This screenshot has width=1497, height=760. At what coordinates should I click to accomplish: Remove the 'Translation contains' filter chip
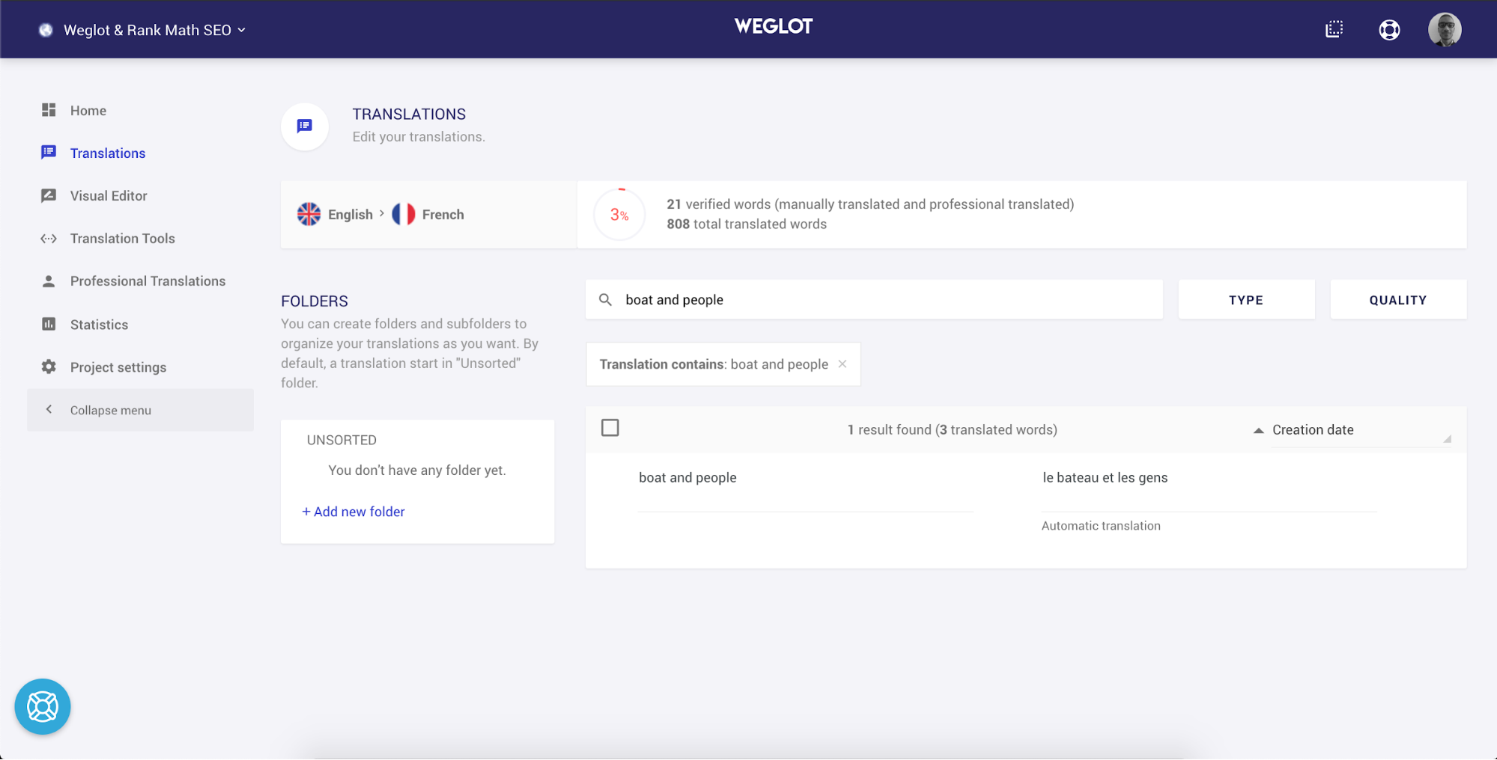(x=842, y=364)
